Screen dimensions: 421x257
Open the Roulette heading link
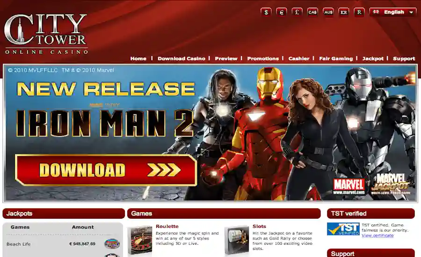167,227
